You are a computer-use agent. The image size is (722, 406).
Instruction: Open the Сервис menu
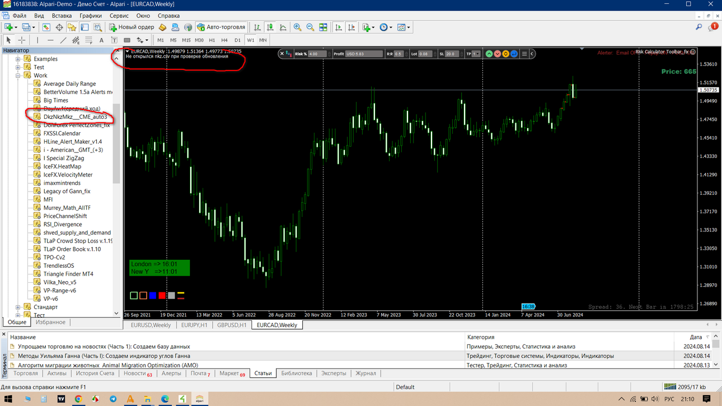click(119, 16)
